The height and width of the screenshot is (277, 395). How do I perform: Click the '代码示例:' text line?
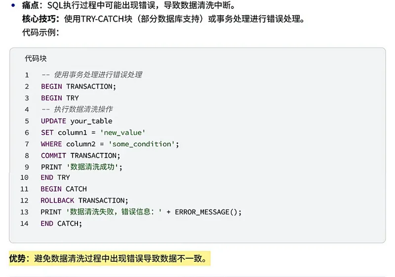(x=40, y=33)
